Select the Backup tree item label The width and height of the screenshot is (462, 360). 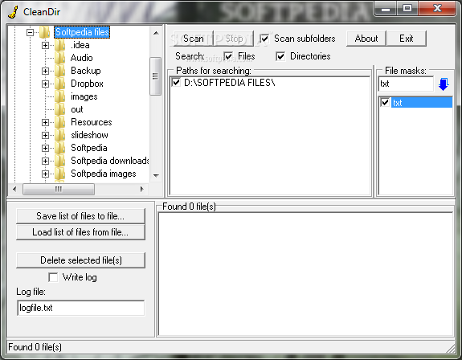click(86, 71)
